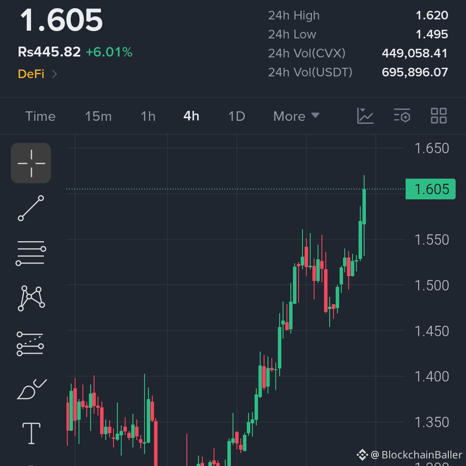Click the 24h Vol(CVX) label

tap(307, 54)
